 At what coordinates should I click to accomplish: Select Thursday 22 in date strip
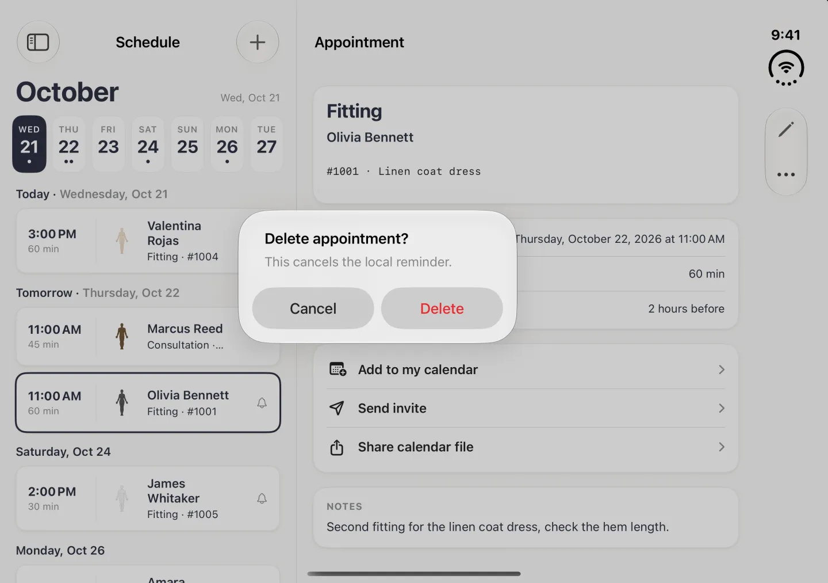point(68,144)
